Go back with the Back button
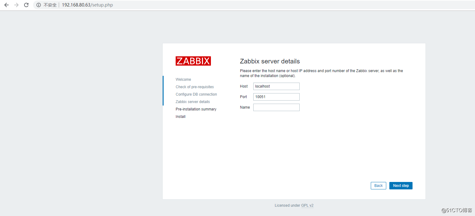Image resolution: width=475 pixels, height=216 pixels. [379, 186]
